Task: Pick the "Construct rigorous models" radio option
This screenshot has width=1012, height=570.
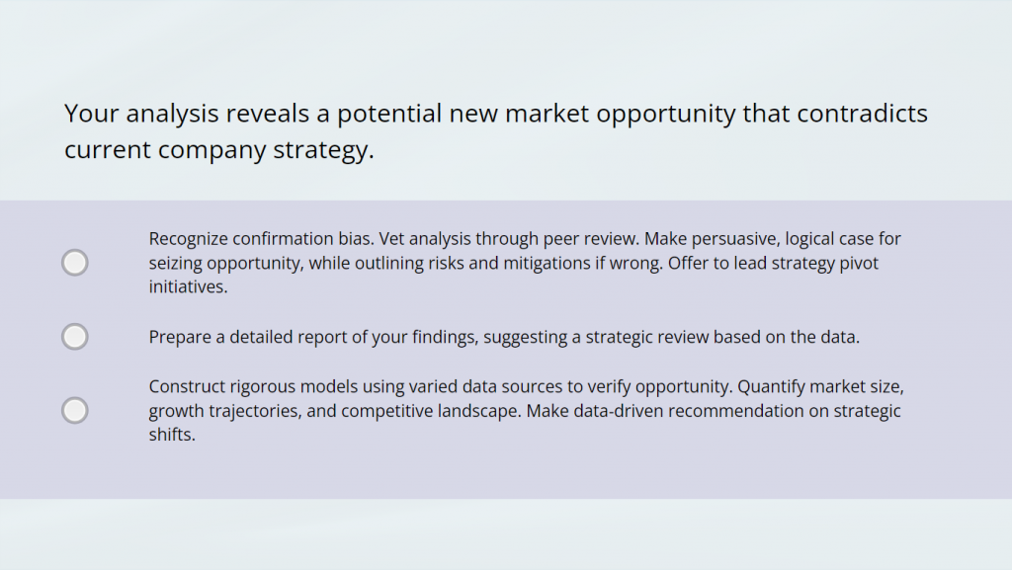Action: (x=75, y=410)
